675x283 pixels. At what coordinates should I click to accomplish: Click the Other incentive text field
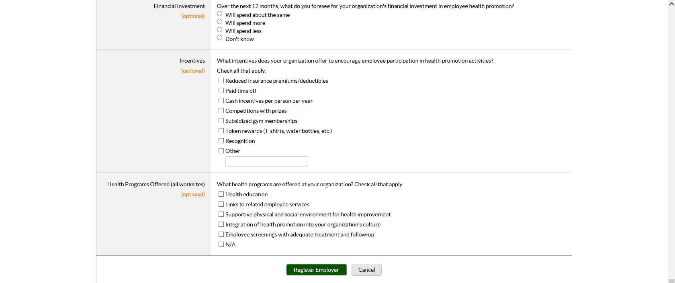click(266, 161)
